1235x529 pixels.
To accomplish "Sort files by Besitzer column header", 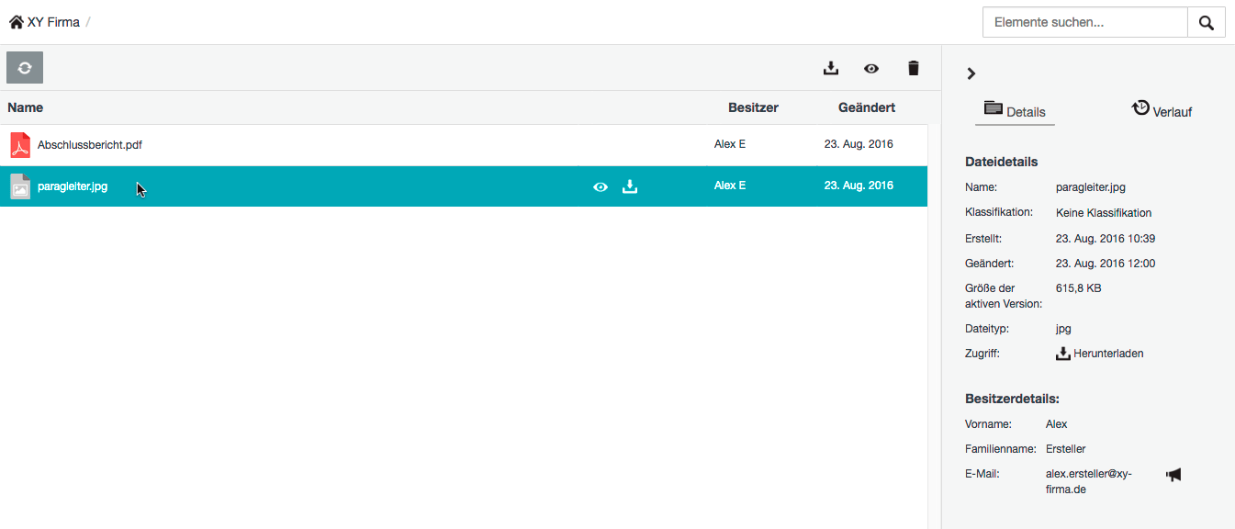I will [753, 107].
